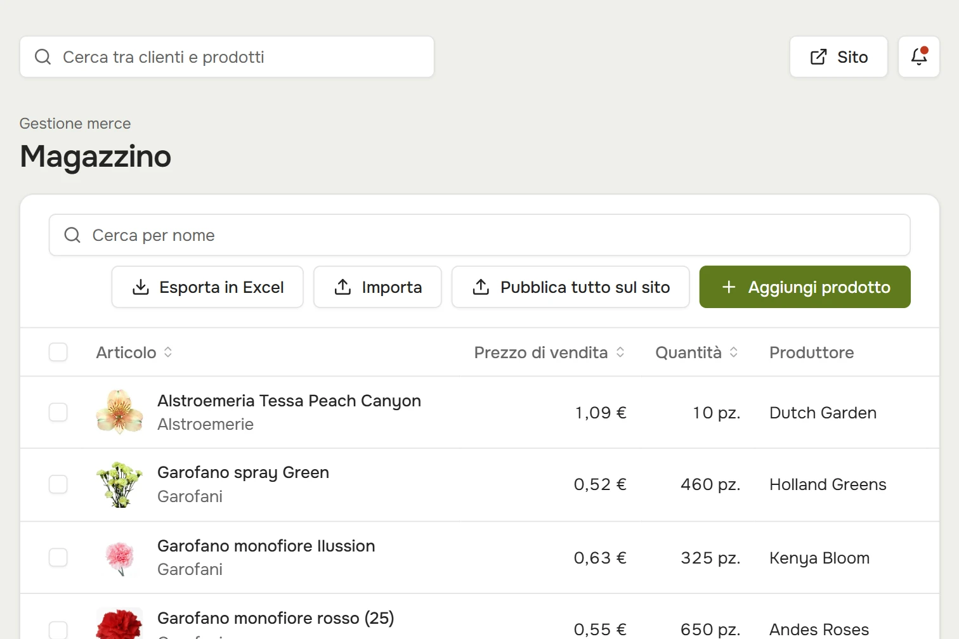This screenshot has width=959, height=639.
Task: Click Pubblica tutto sul sito
Action: click(x=570, y=287)
